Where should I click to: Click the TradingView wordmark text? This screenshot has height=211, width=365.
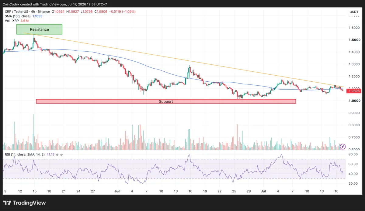pyautogui.click(x=29, y=203)
